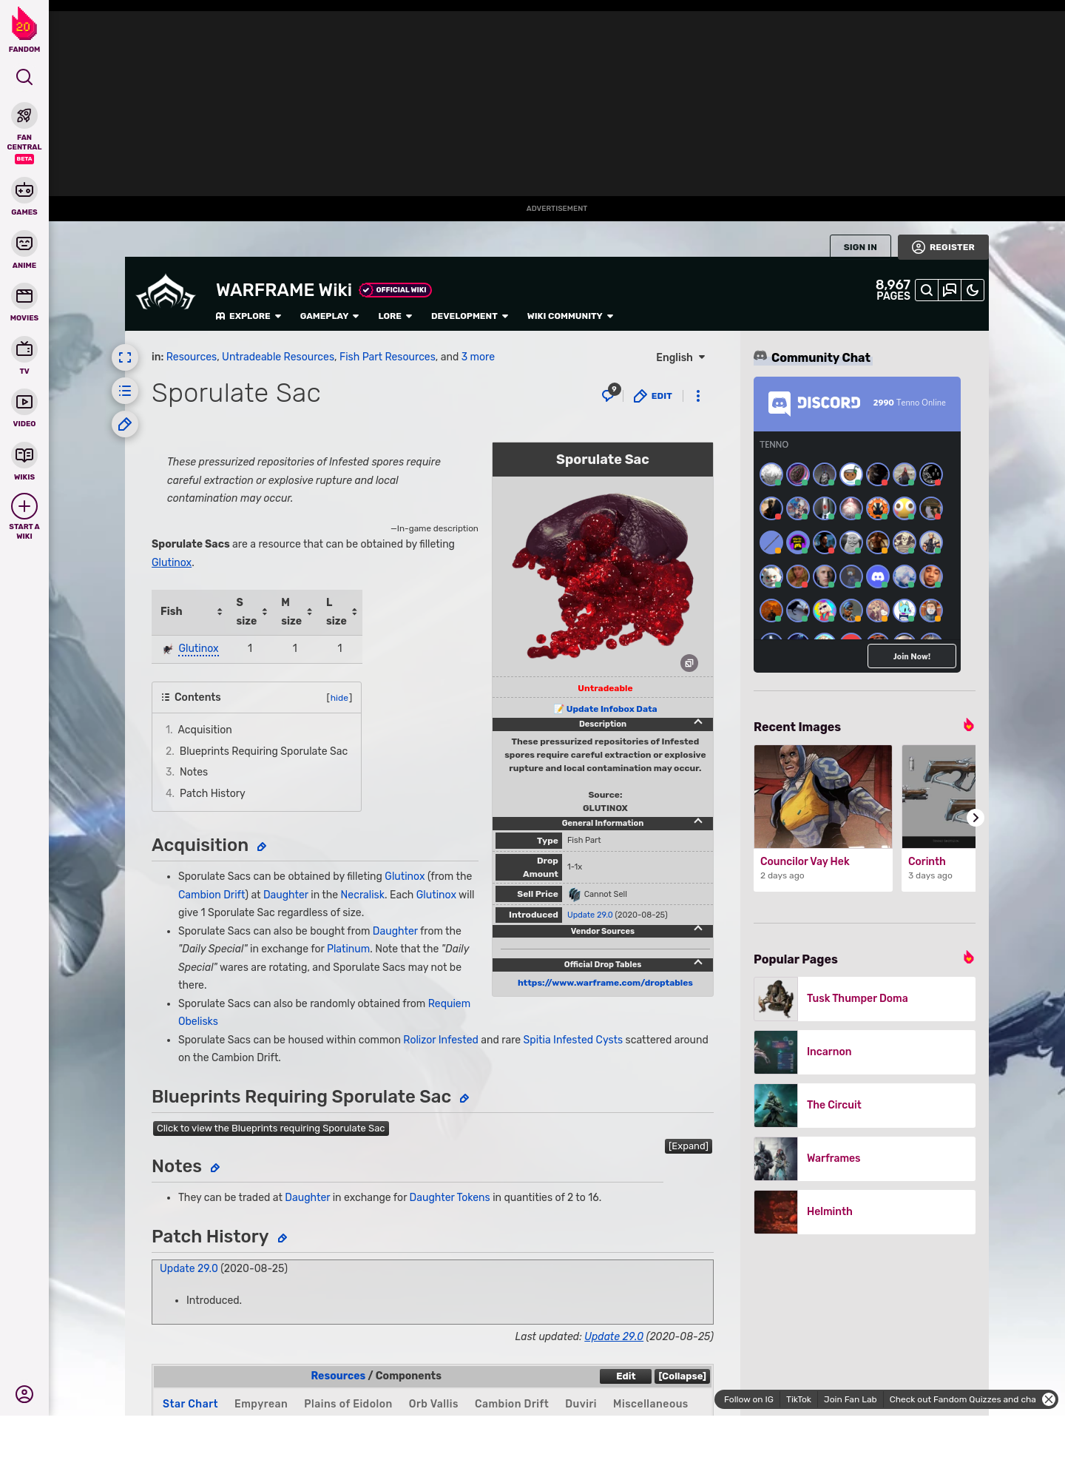Open the Discuss icon in wiki header
This screenshot has width=1065, height=1480.
point(950,290)
